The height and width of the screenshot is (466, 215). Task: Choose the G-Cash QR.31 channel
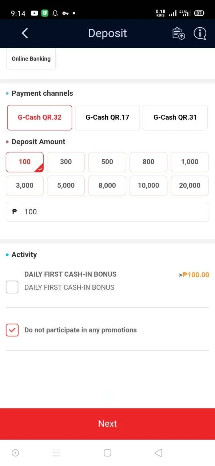[175, 118]
